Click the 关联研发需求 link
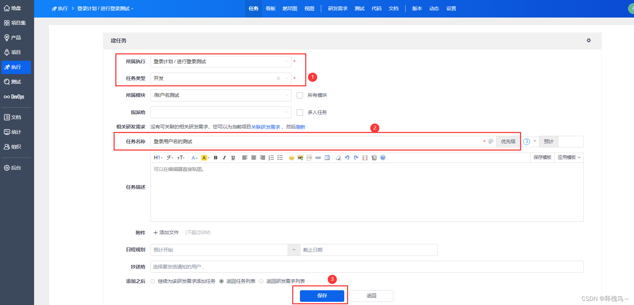The height and width of the screenshot is (305, 634). 265,127
